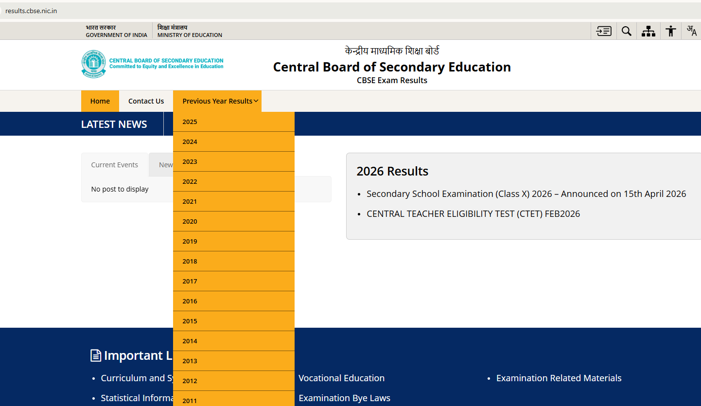Switch language using the अ/A toggle
Screen dimensions: 701x406
691,31
